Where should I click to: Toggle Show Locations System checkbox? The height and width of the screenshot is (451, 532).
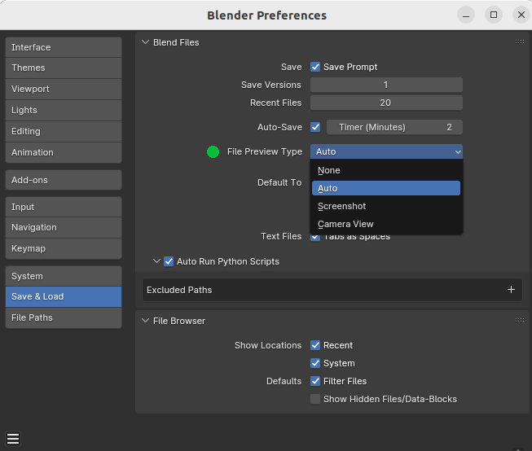pyautogui.click(x=315, y=363)
